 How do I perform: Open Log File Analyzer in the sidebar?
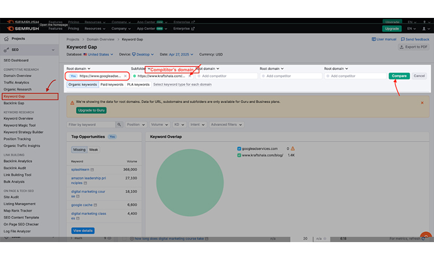pos(17,231)
